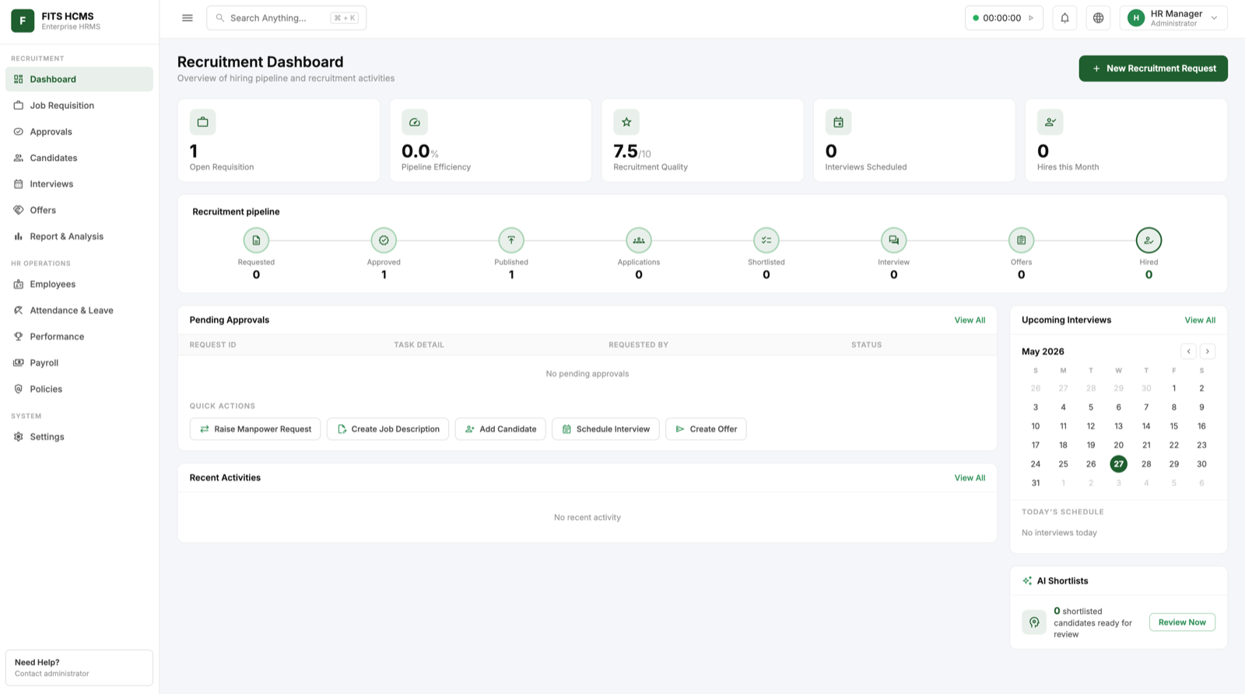Open Report & Analysis in the sidebar
Screen dimensions: 1245x694
[79, 237]
